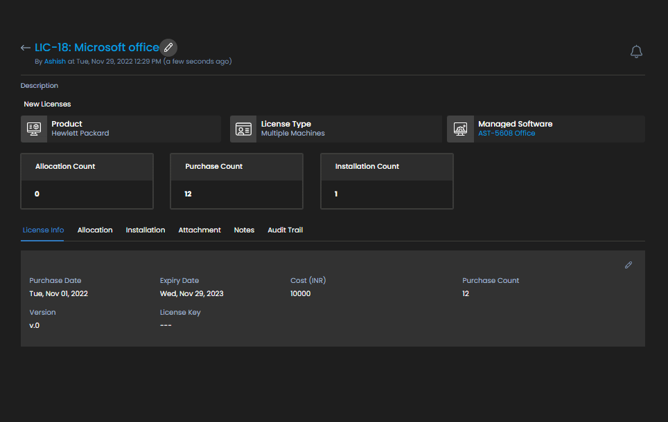Open the Installation tab
Viewport: 668px width, 422px height.
pos(146,230)
